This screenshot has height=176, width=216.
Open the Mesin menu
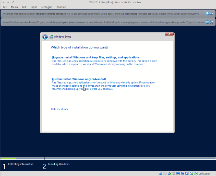click(x=14, y=7)
